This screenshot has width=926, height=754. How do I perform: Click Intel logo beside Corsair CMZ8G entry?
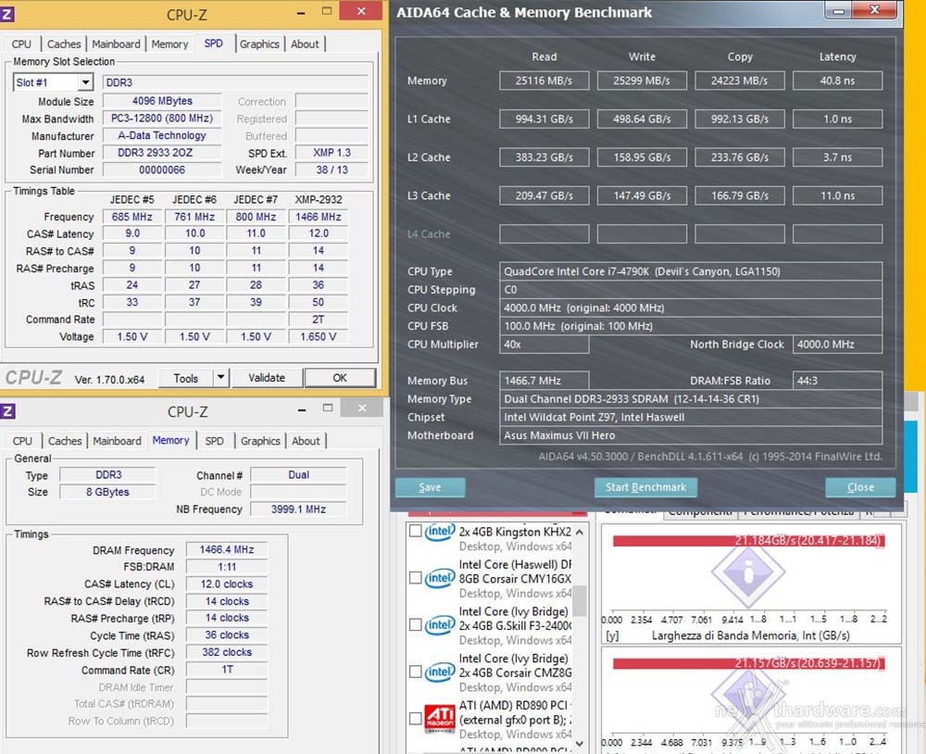(440, 672)
